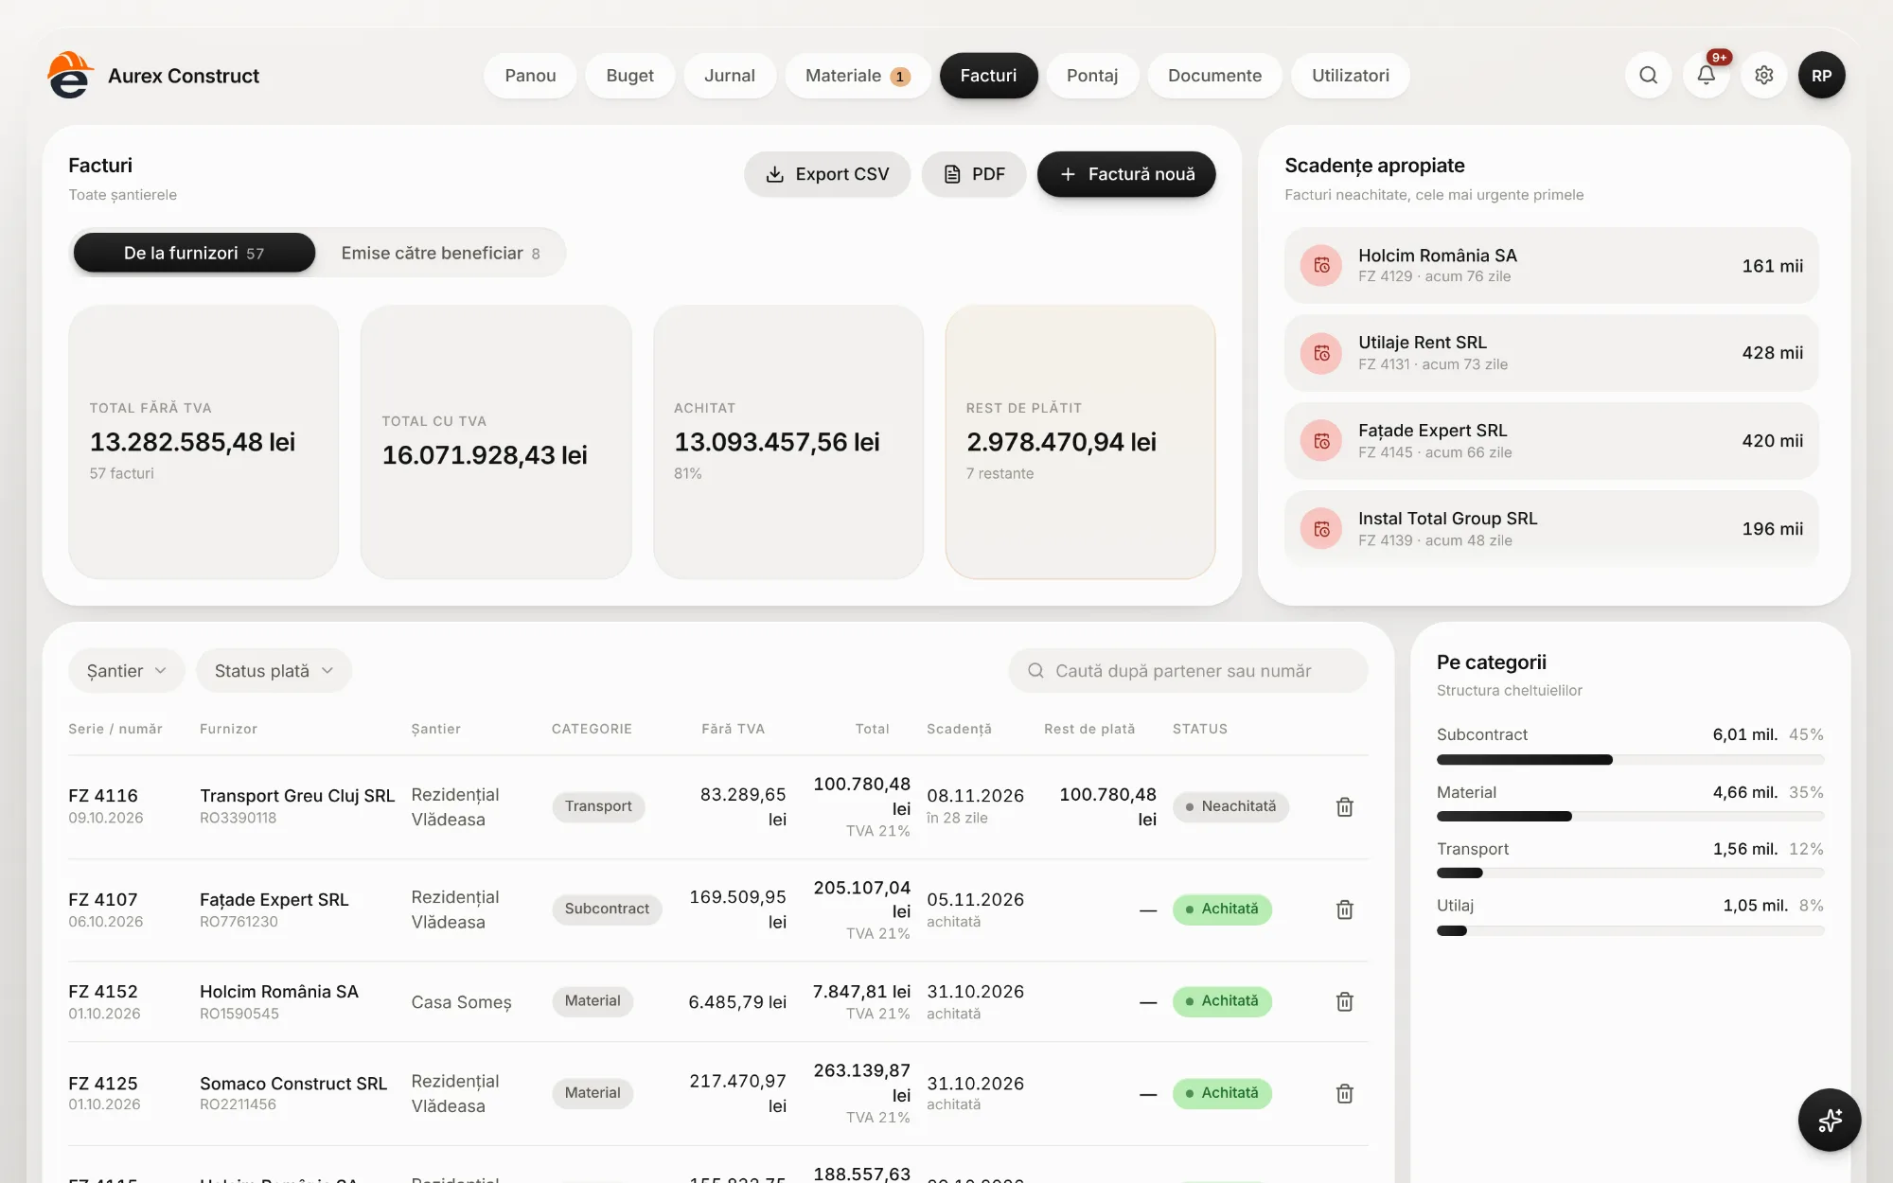Open settings gear icon

point(1763,75)
